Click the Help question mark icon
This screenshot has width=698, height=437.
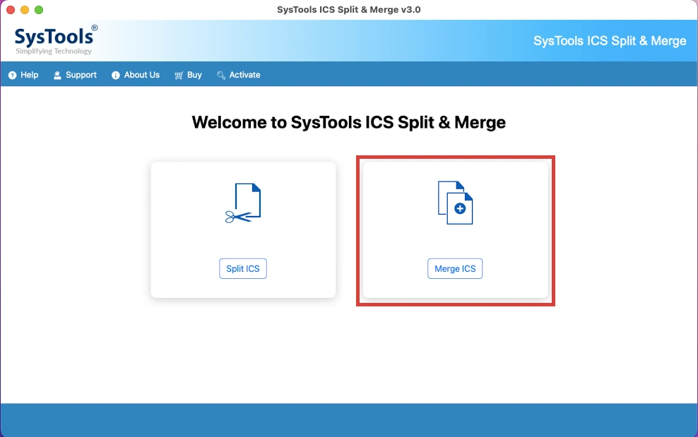(13, 76)
